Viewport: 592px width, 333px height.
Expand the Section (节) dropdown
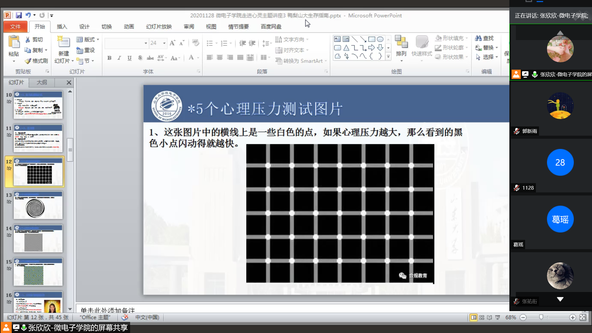[x=85, y=61]
